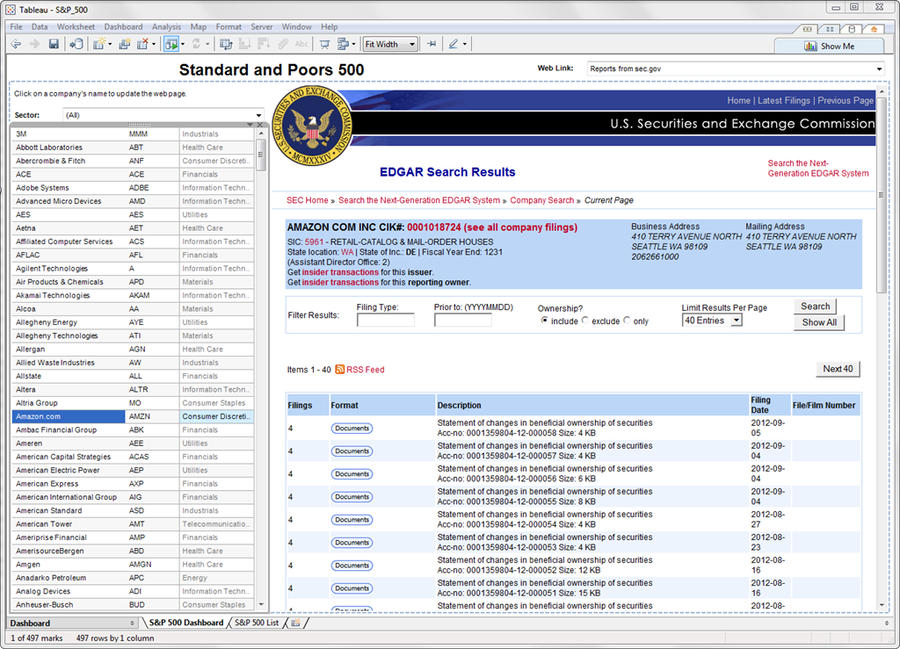This screenshot has height=649, width=900.
Task: Click the Highlight pen icon
Action: click(x=454, y=44)
